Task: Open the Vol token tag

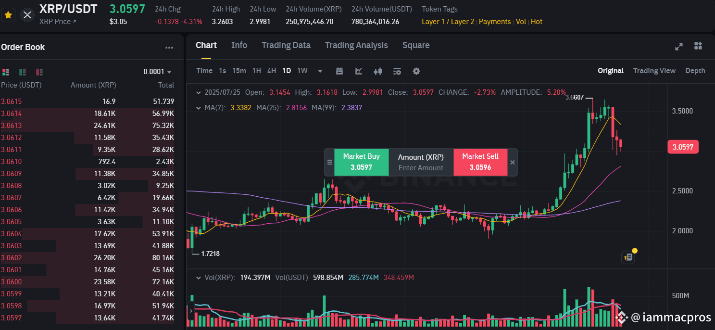Action: point(521,22)
